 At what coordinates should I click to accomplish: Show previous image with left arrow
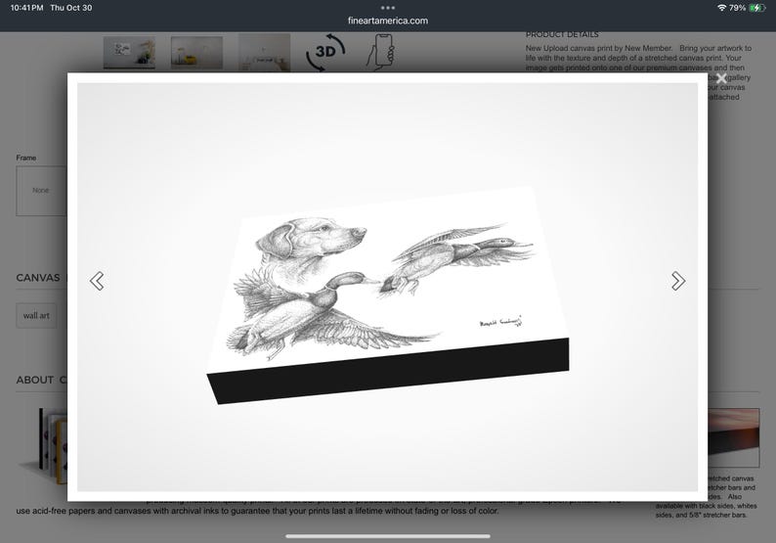[97, 281]
